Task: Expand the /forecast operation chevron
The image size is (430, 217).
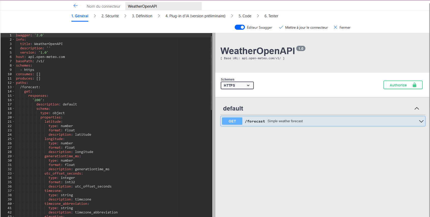Action: tap(421, 121)
